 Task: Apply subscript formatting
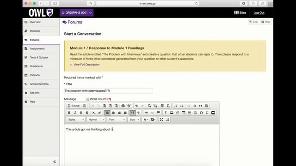[94, 113]
